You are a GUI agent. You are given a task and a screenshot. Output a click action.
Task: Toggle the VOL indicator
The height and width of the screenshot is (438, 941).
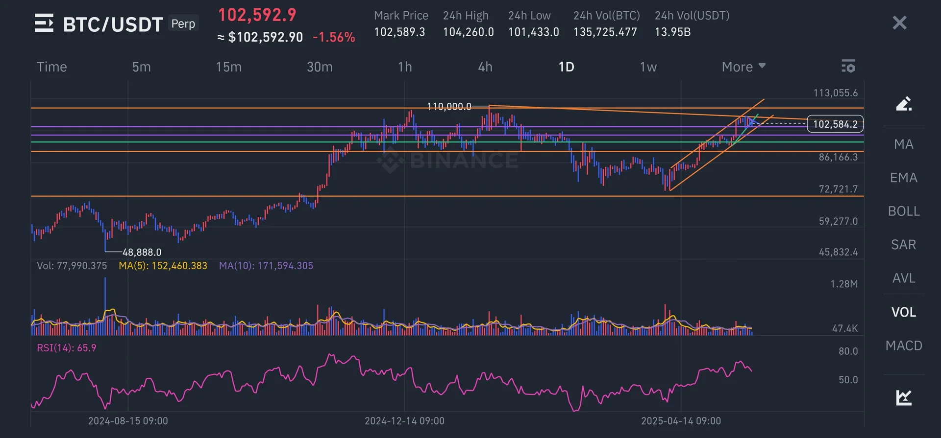click(904, 312)
